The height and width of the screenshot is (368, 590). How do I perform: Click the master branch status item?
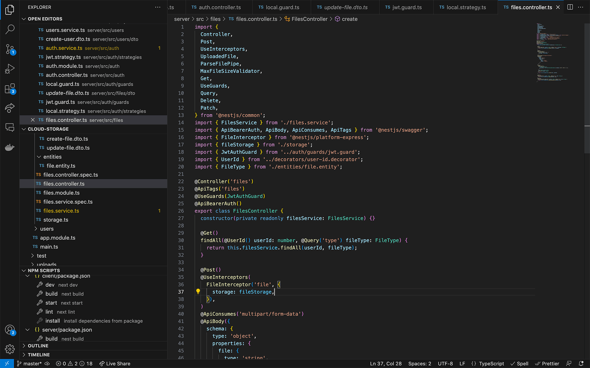[29, 363]
